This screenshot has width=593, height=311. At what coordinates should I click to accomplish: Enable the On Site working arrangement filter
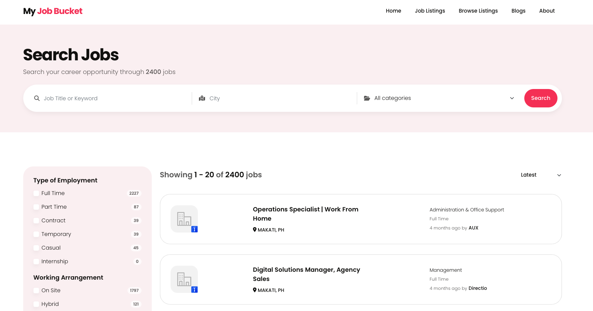(x=36, y=291)
